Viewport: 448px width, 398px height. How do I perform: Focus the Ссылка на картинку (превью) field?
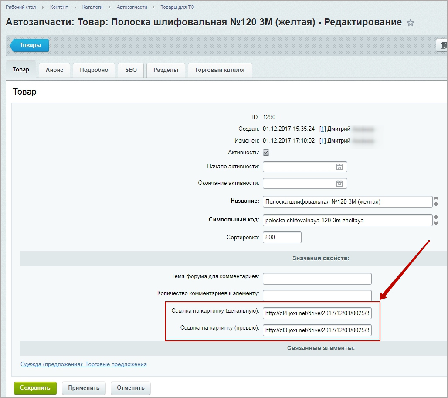pyautogui.click(x=317, y=330)
